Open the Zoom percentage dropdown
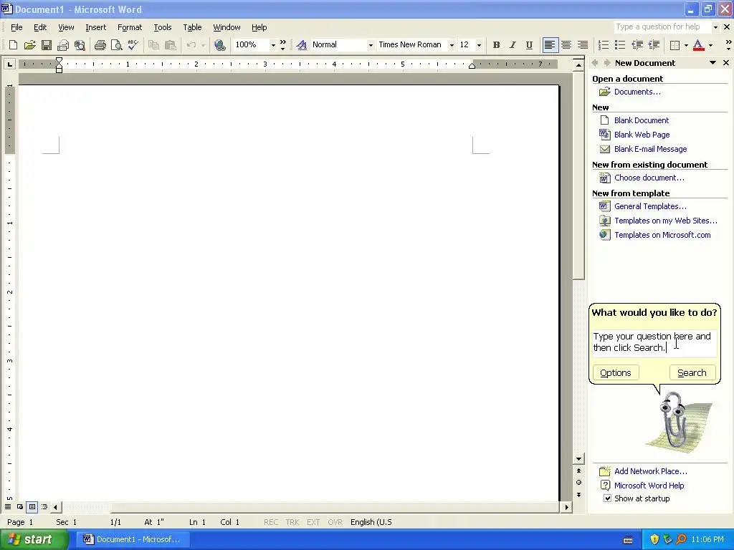This screenshot has height=550, width=734. coord(273,45)
